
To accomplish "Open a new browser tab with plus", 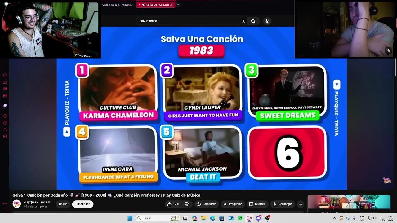I will [x=178, y=5].
